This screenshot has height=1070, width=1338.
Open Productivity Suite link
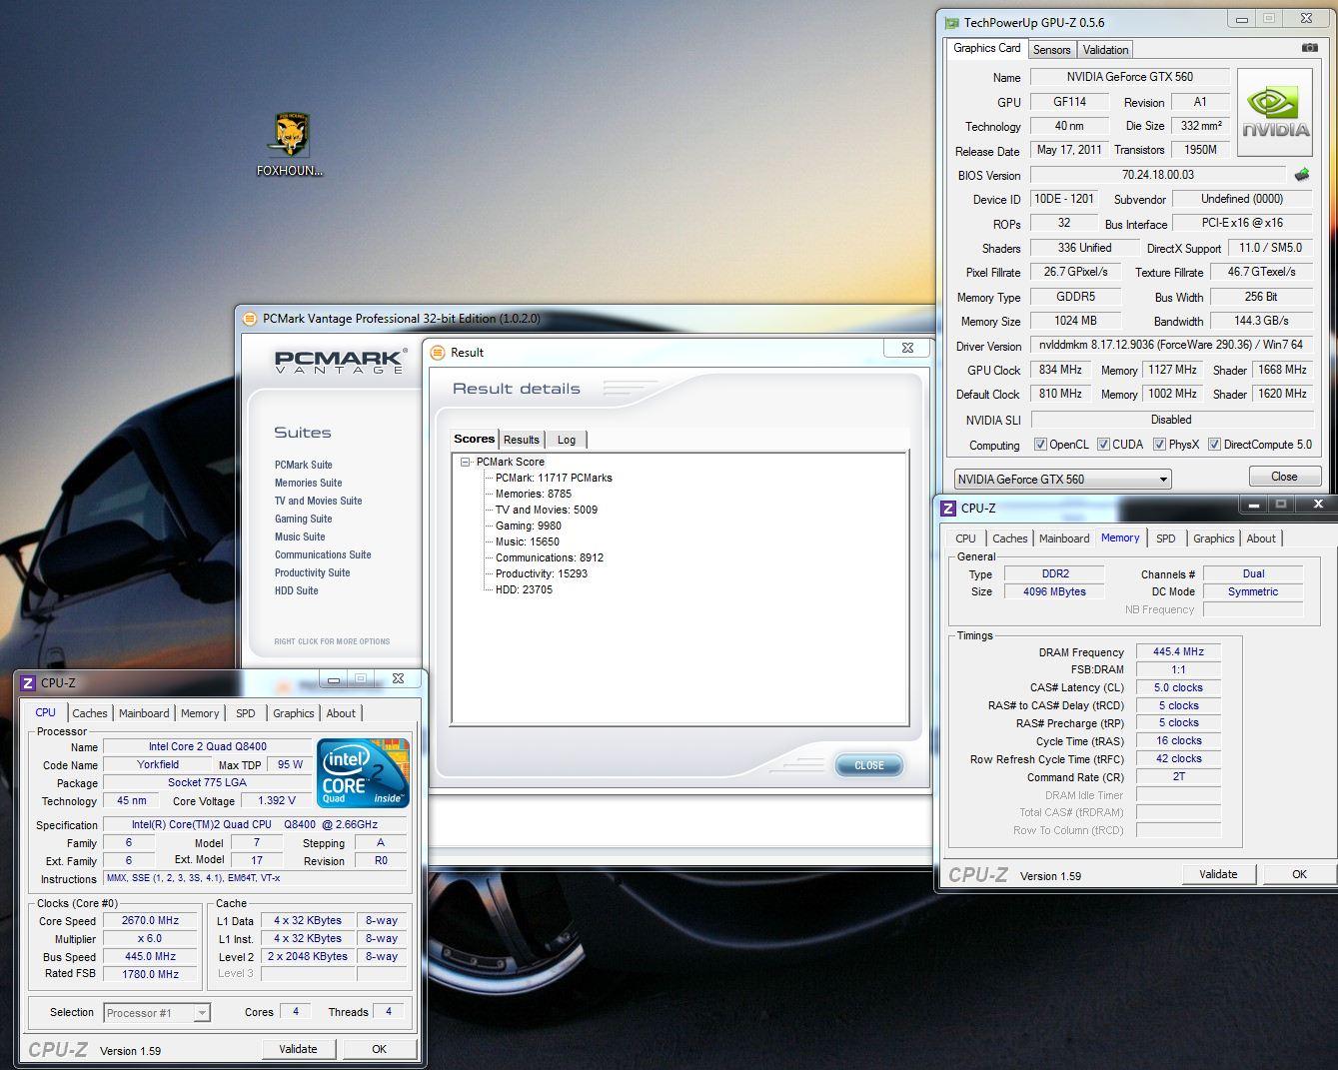coord(313,572)
